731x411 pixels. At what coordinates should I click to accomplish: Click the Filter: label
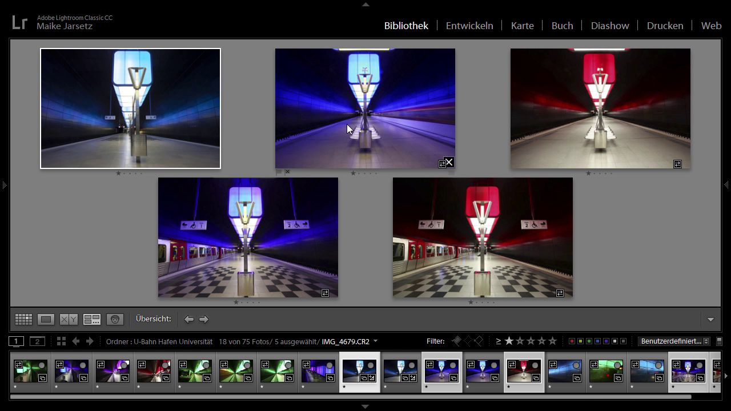point(436,341)
